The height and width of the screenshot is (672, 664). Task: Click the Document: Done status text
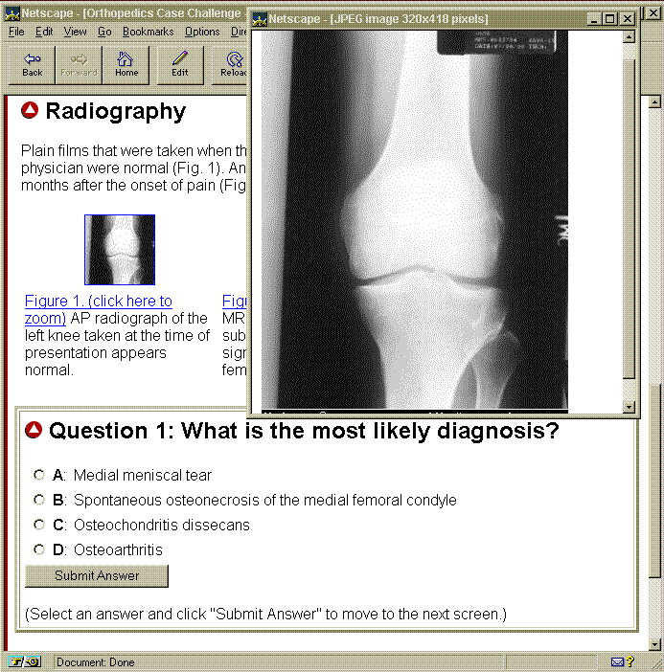pos(95,662)
